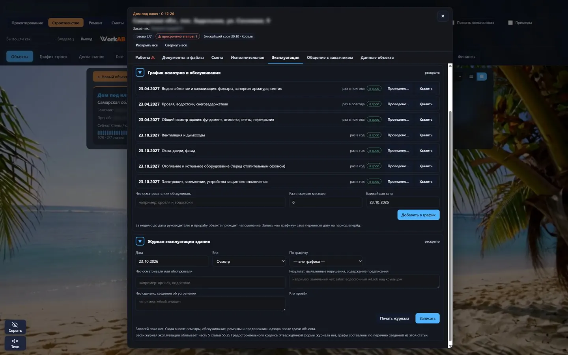Switch to the Исполнительная tab
The image size is (568, 355).
click(247, 58)
